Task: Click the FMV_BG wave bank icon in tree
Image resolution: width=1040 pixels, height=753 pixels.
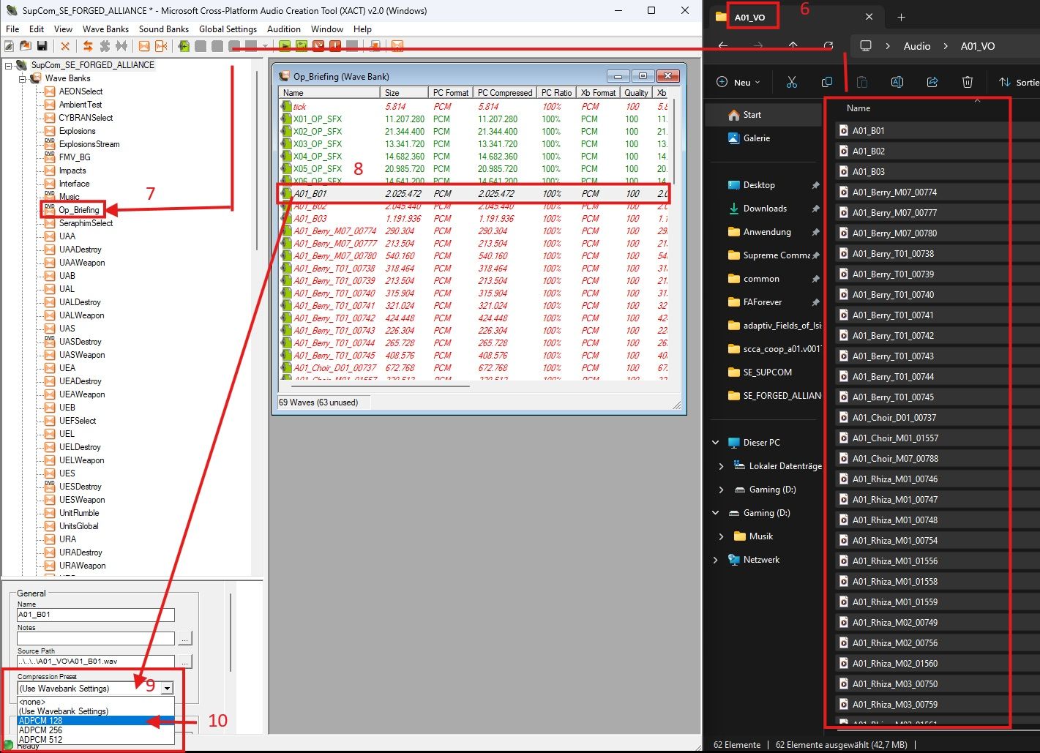Action: pyautogui.click(x=50, y=157)
